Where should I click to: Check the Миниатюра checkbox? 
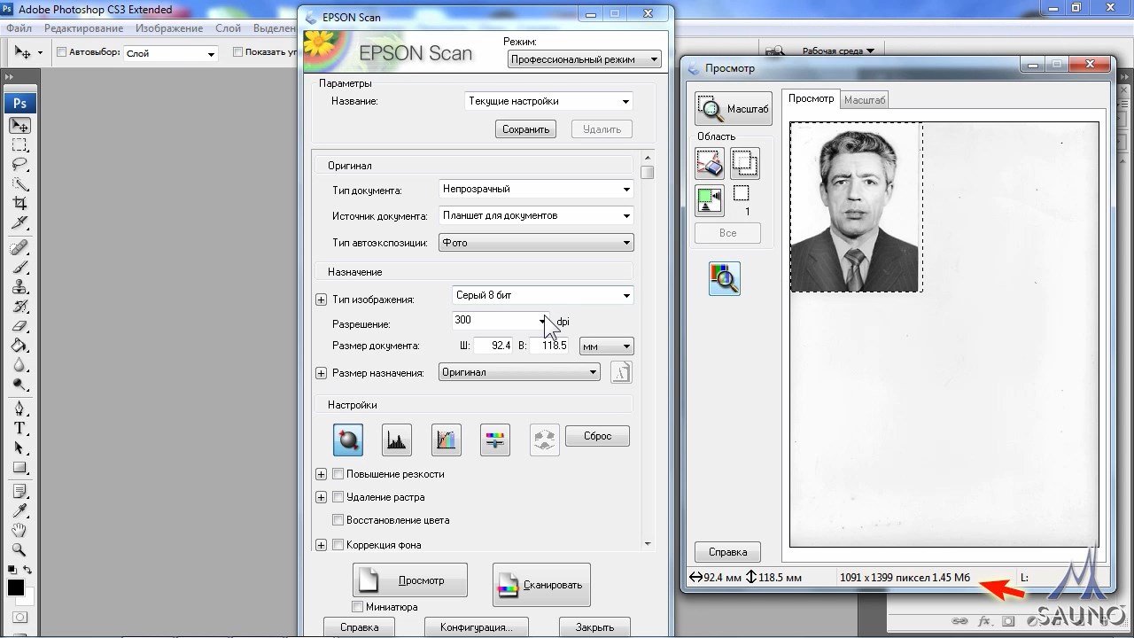click(x=358, y=607)
